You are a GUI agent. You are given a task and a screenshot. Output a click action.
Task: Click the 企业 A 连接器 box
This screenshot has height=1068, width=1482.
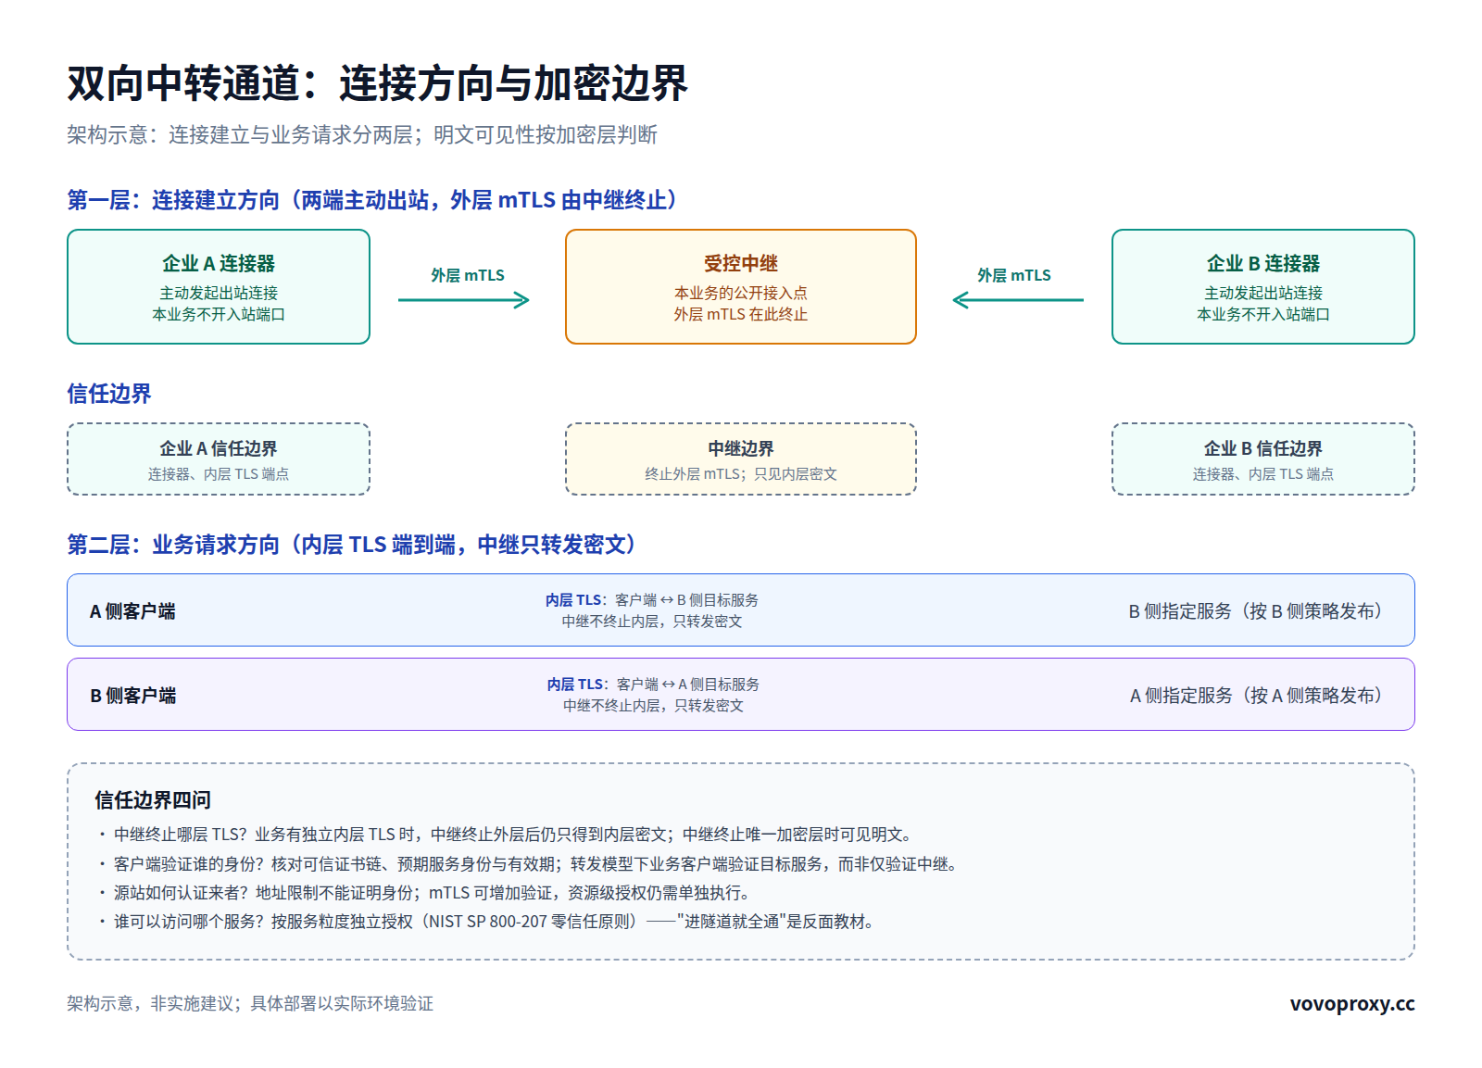(x=219, y=287)
